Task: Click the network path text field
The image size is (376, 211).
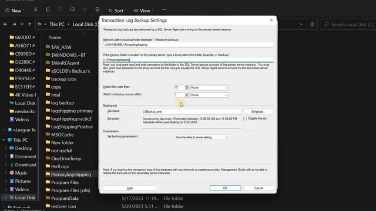Action: 188,45
